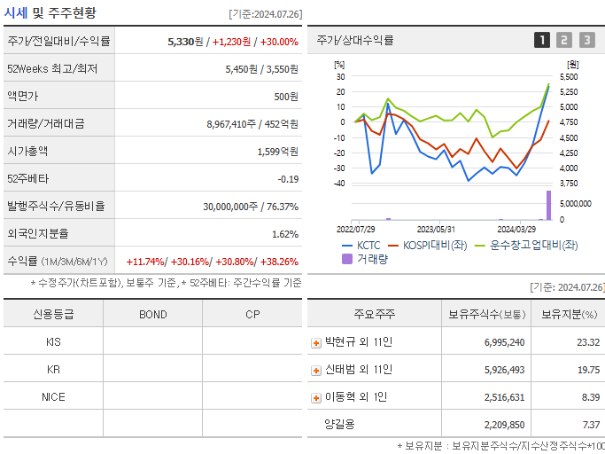Click the 8,967,410주 / 452억원 value
The image size is (605, 454).
[x=252, y=123]
